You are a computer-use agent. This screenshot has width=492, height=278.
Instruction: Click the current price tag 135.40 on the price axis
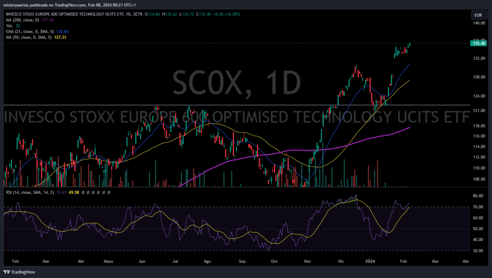[479, 43]
